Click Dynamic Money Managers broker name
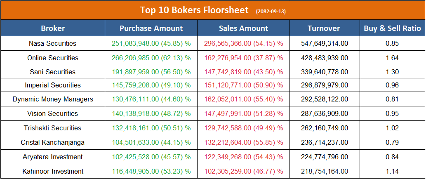 tap(53, 99)
